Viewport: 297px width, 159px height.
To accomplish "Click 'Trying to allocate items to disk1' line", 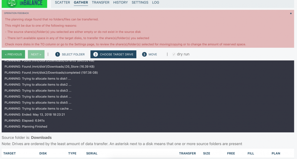I will [x=37, y=78].
